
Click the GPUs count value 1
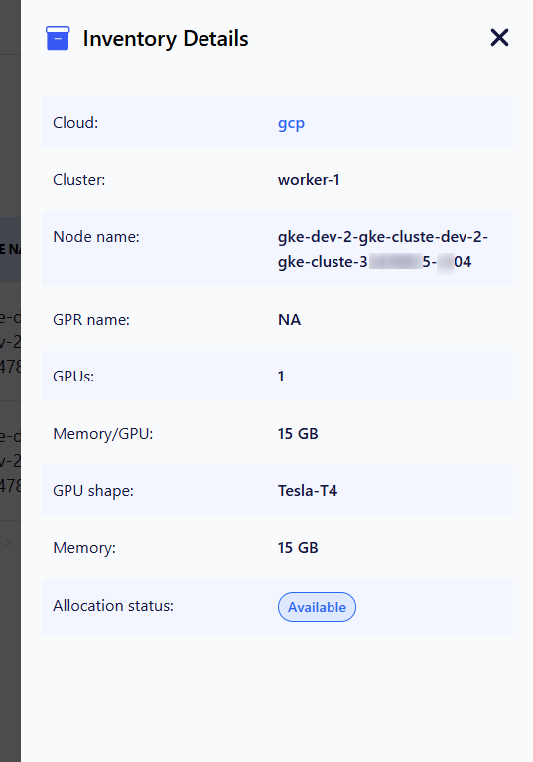[x=281, y=377]
